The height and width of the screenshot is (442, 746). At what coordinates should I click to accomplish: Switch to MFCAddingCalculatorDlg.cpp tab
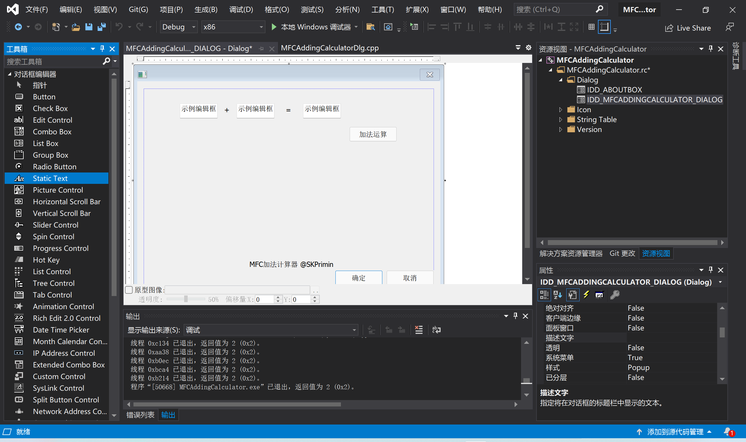(x=330, y=48)
